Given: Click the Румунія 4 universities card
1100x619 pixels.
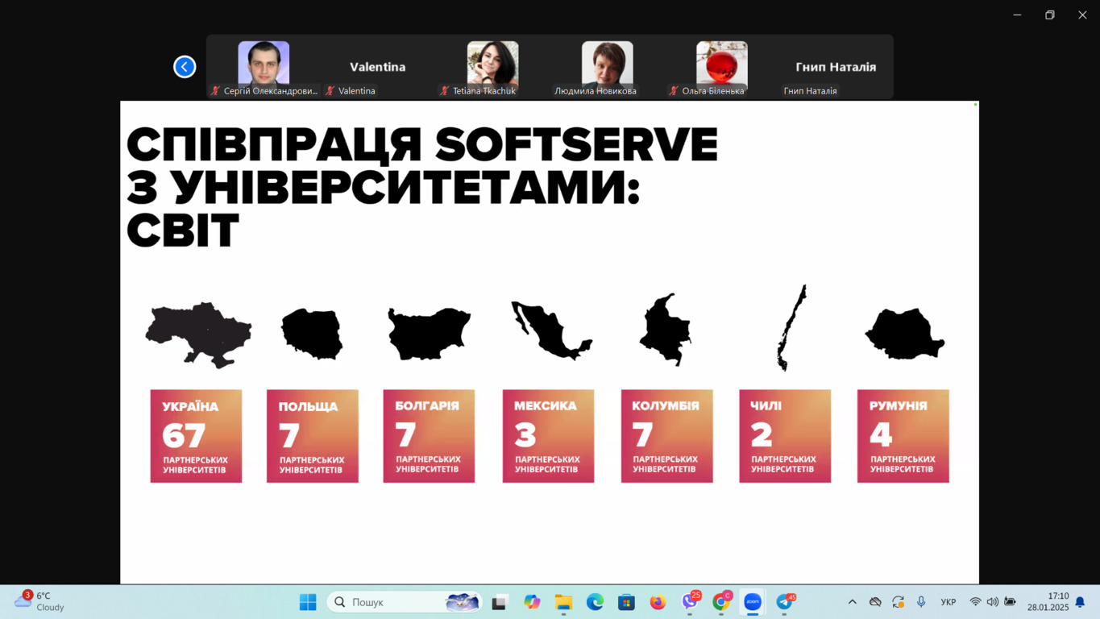Looking at the screenshot, I should (903, 436).
